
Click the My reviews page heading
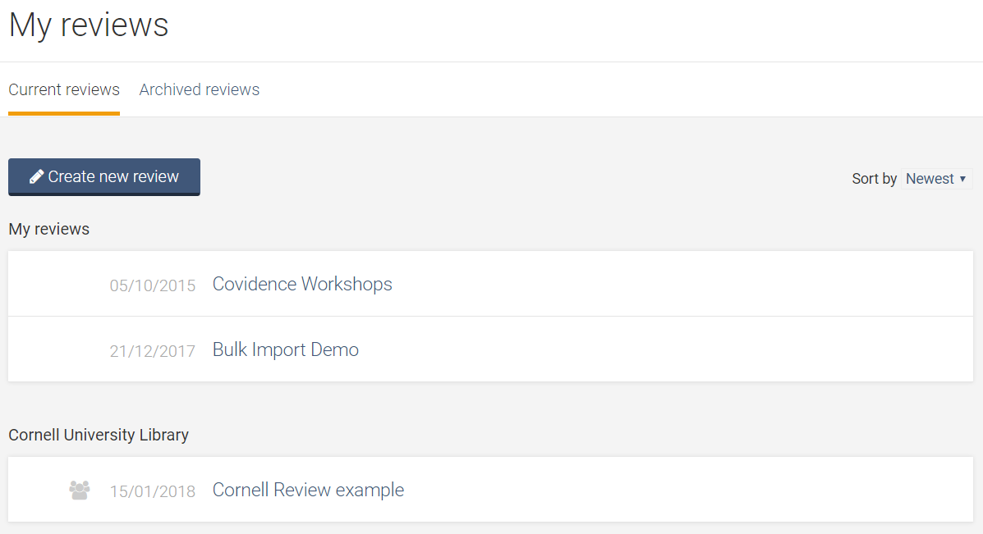tap(88, 25)
